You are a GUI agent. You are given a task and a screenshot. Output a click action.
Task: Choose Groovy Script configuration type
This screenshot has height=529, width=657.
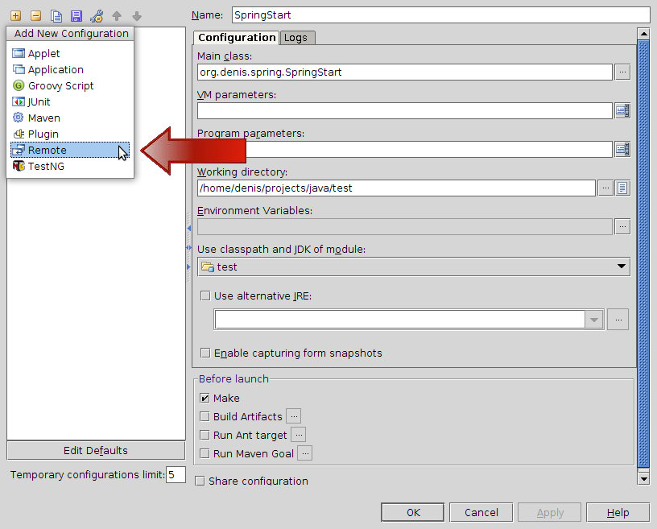pyautogui.click(x=70, y=86)
